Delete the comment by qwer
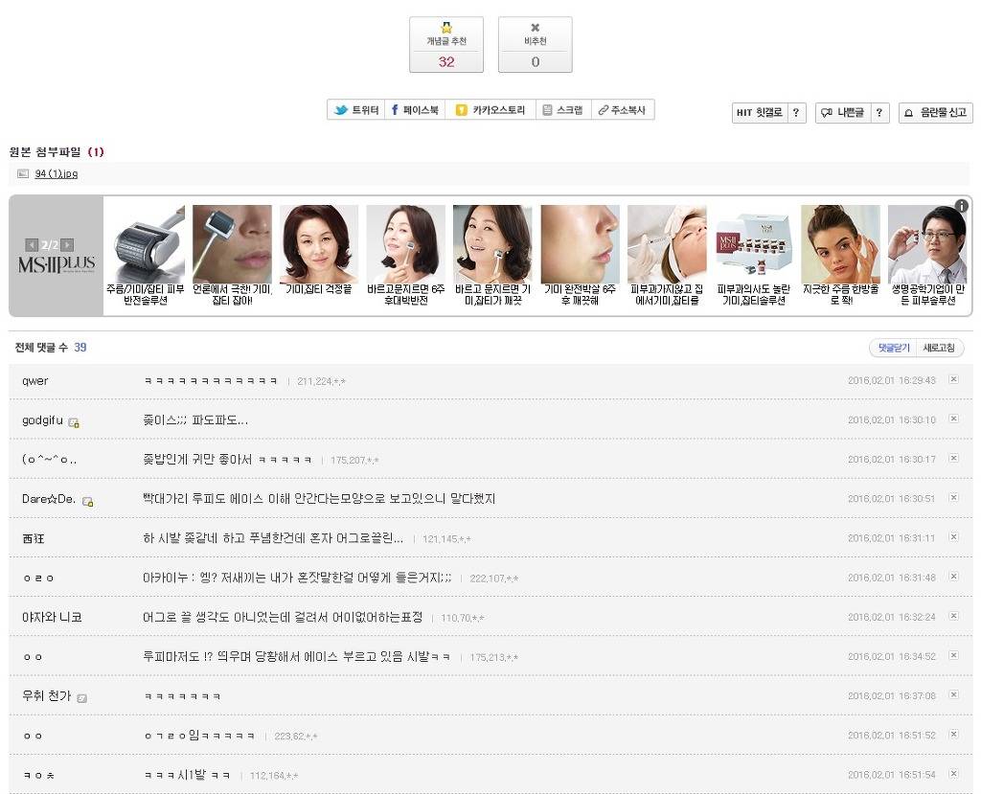 tap(953, 379)
